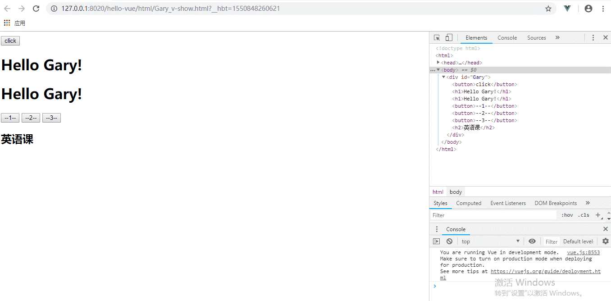The image size is (611, 301).
Task: Toggle the device toolbar icon
Action: pyautogui.click(x=449, y=38)
